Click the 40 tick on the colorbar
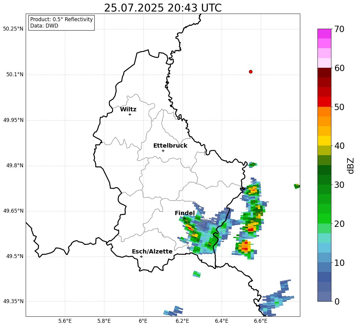 click(x=339, y=146)
